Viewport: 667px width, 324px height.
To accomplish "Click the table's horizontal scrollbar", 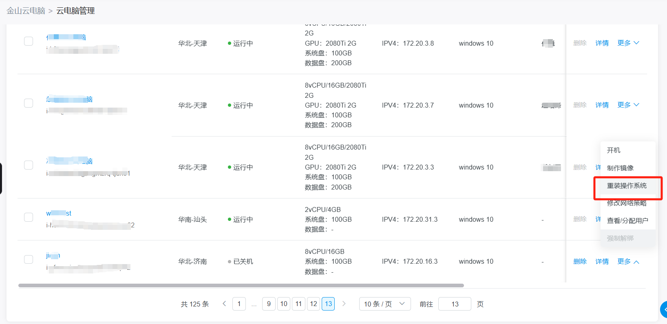I will point(241,285).
